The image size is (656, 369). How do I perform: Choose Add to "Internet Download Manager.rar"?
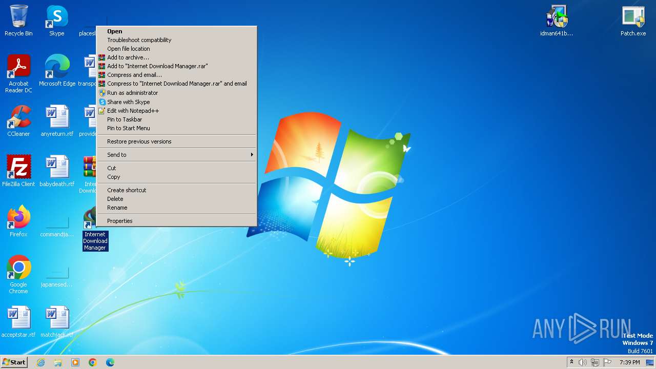pyautogui.click(x=176, y=66)
